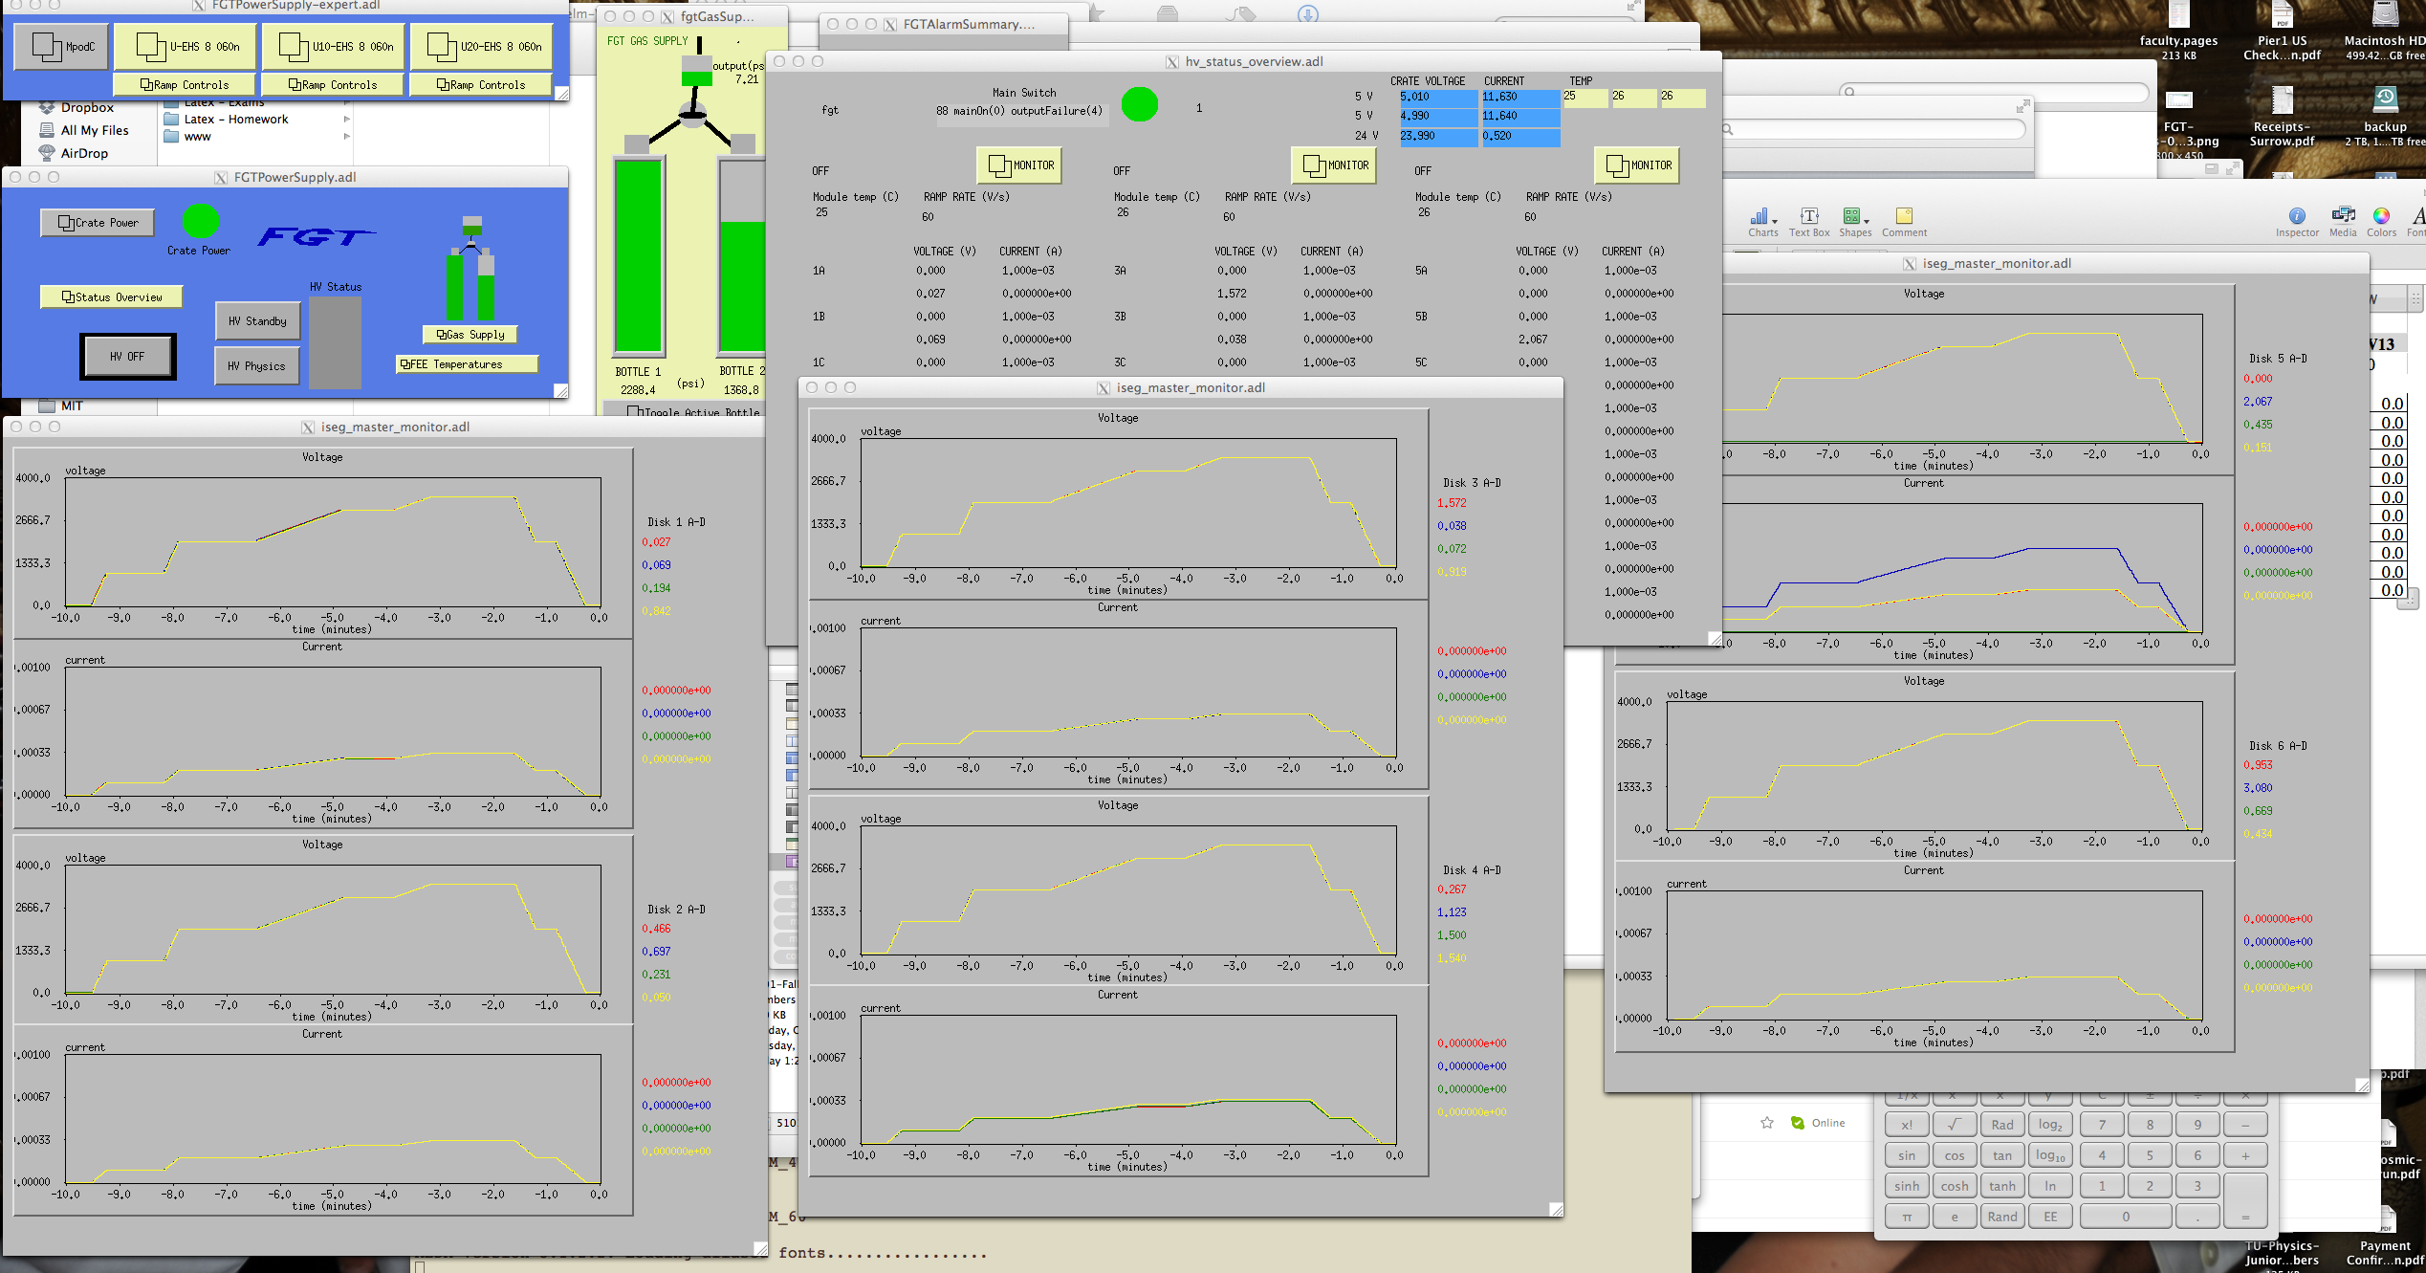This screenshot has width=2426, height=1273.
Task: Expand the www folder arrow
Action: pos(346,137)
